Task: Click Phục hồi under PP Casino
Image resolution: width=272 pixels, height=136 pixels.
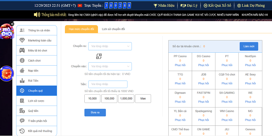Action: (180, 65)
